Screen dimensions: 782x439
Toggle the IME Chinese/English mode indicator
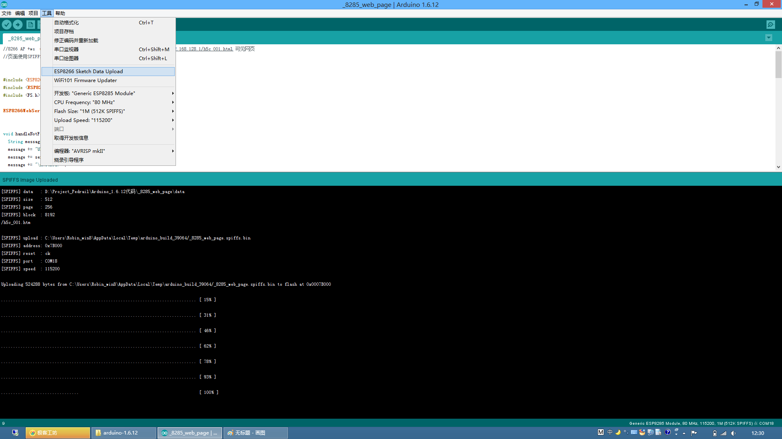pyautogui.click(x=610, y=432)
